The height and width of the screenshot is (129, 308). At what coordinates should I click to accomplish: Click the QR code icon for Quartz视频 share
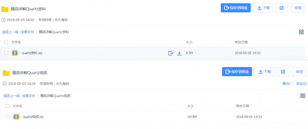click(x=283, y=72)
